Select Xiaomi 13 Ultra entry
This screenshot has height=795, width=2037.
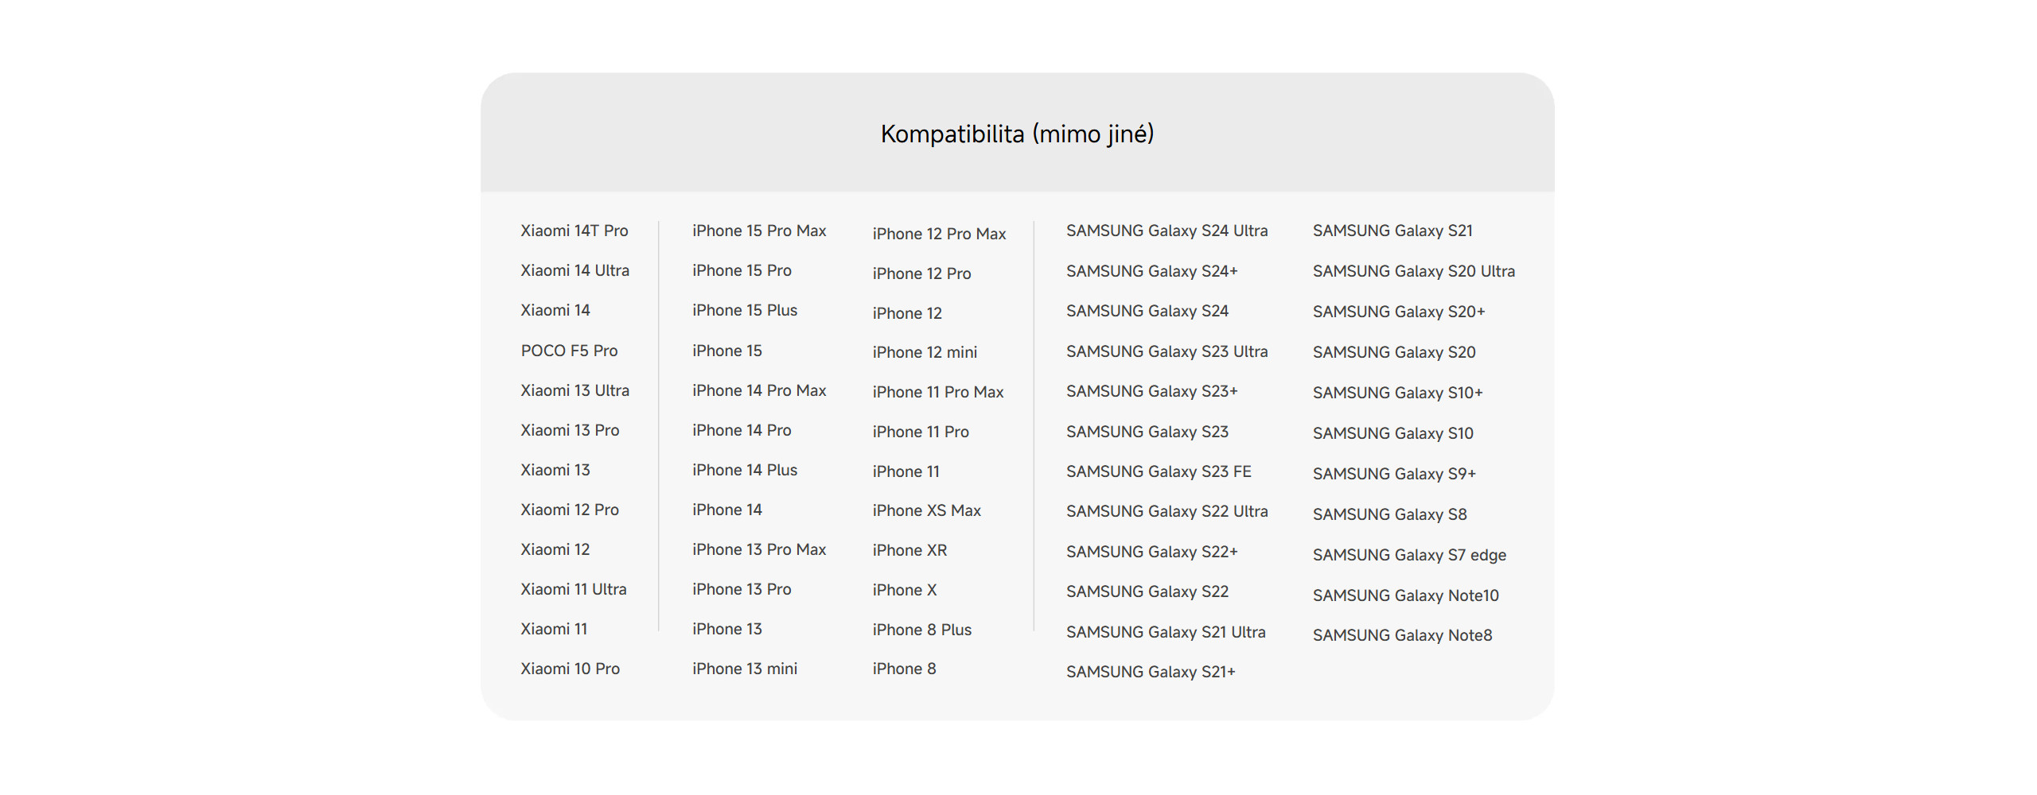pos(574,390)
